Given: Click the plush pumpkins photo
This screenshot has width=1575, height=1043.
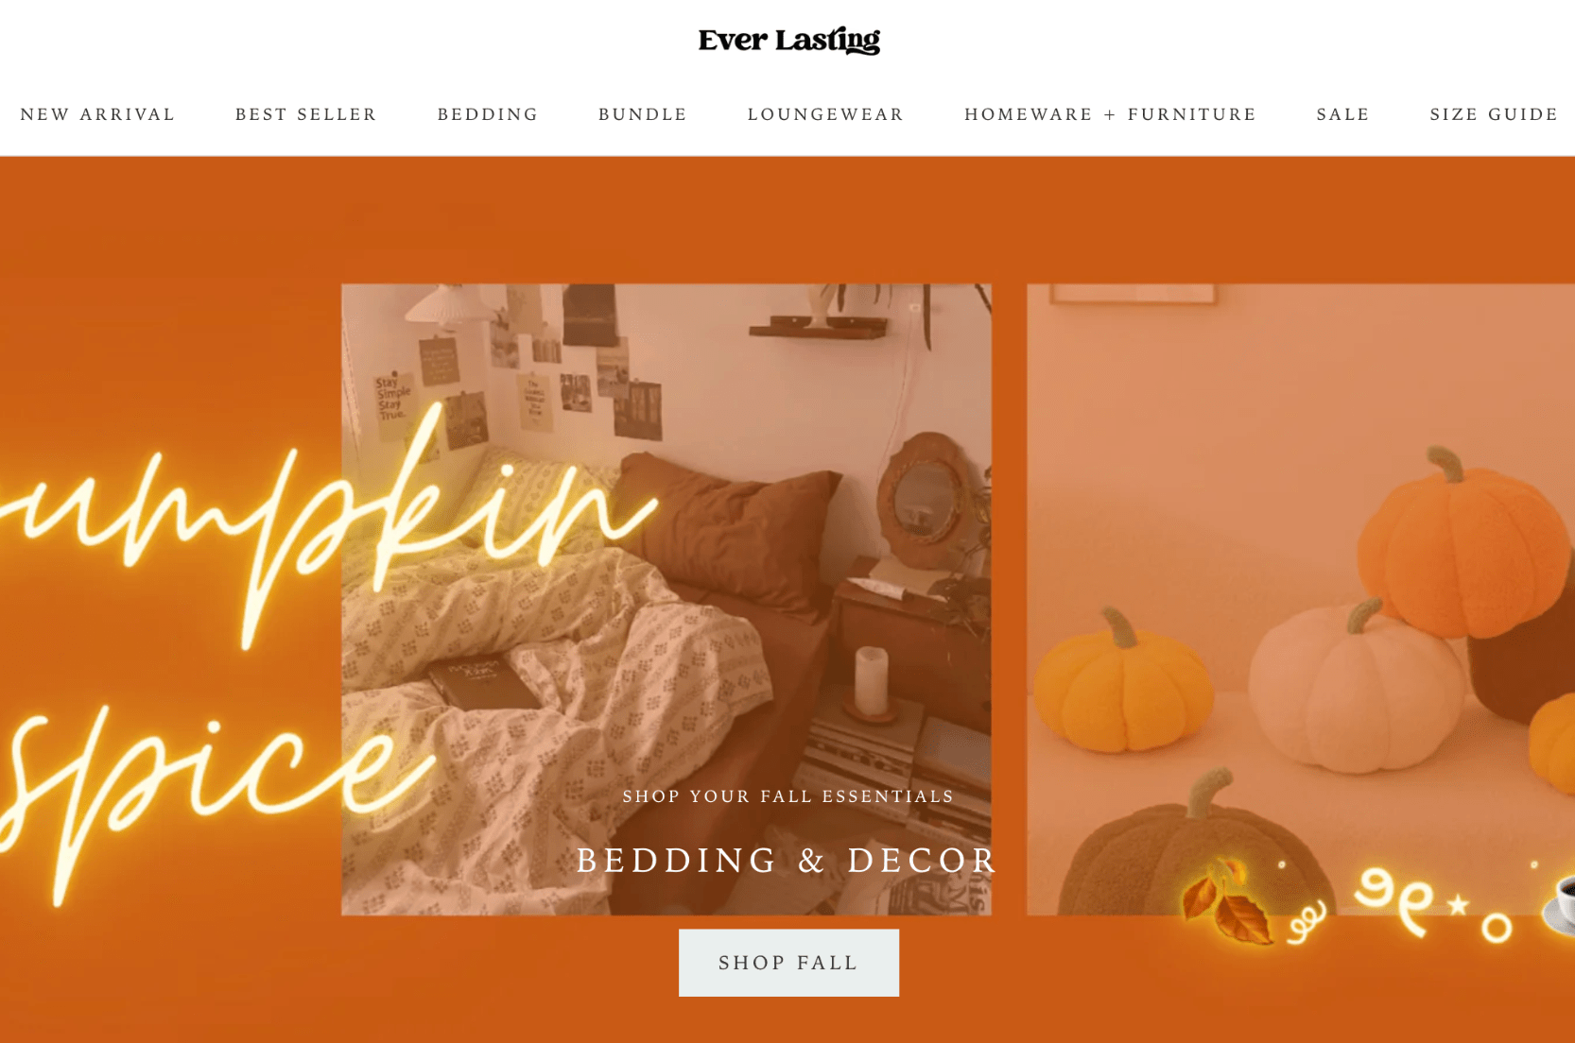Looking at the screenshot, I should tap(1301, 599).
